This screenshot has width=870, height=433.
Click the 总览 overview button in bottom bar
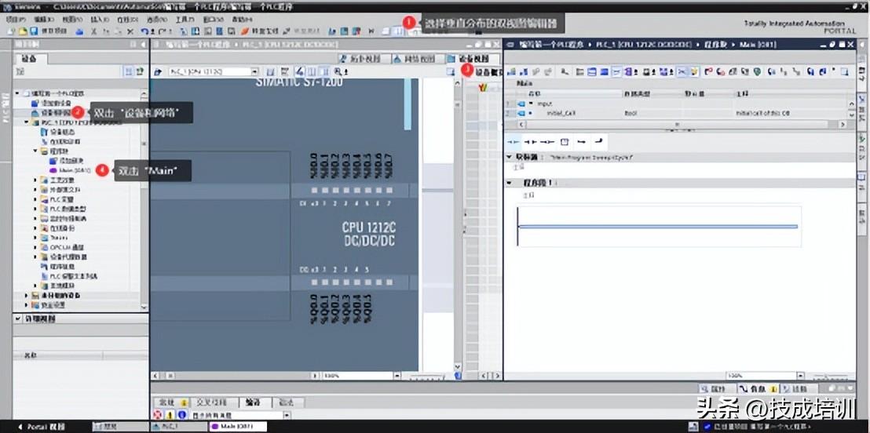coord(120,427)
